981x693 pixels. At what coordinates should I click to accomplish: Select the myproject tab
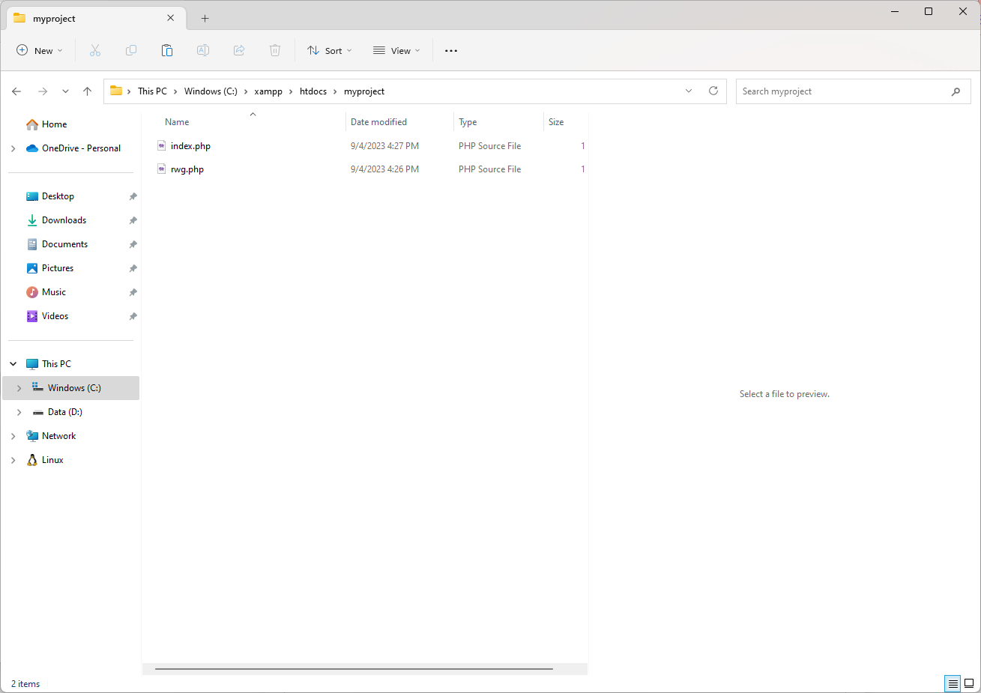(94, 18)
